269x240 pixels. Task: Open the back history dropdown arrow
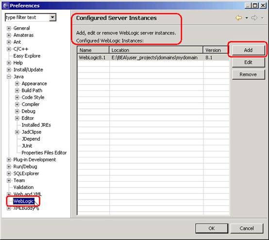click(247, 17)
